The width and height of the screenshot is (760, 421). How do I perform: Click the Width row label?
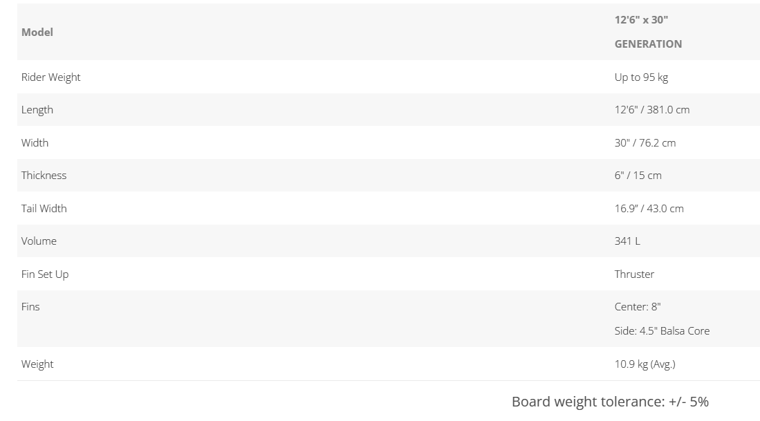coord(35,142)
